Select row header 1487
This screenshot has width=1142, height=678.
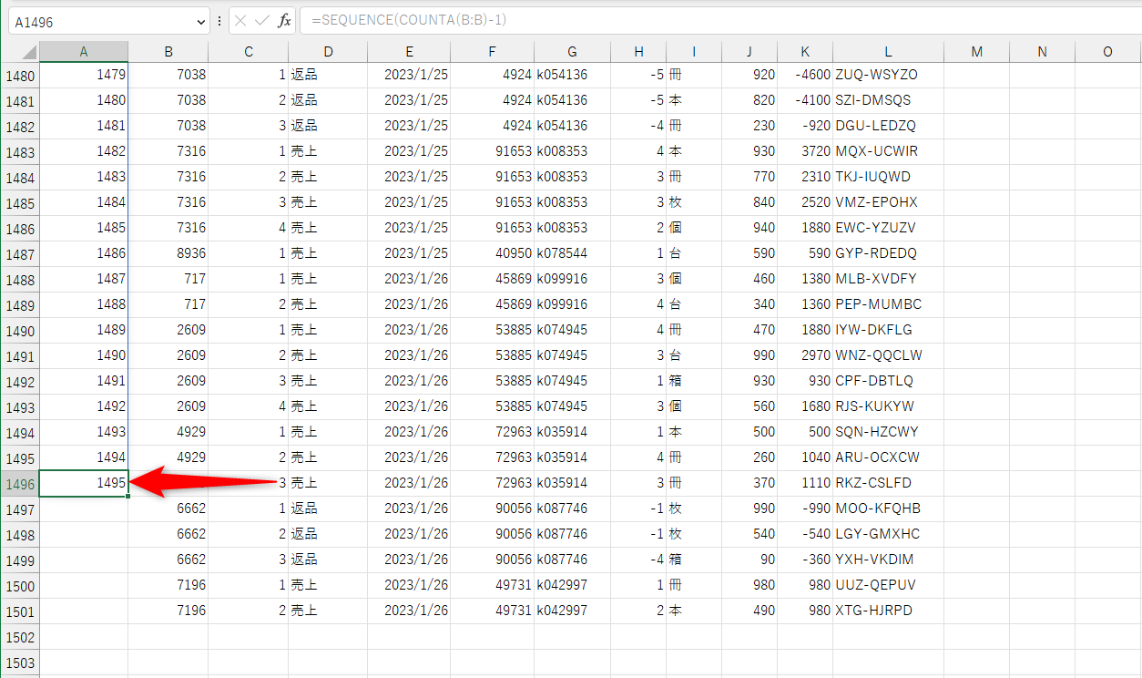[20, 254]
